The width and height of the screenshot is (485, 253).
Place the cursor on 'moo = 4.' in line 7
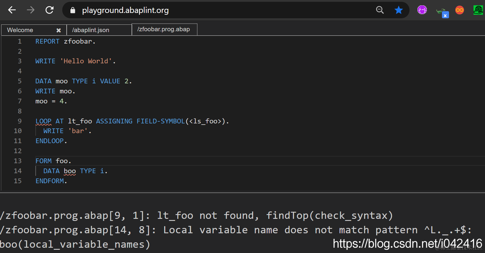coord(51,101)
